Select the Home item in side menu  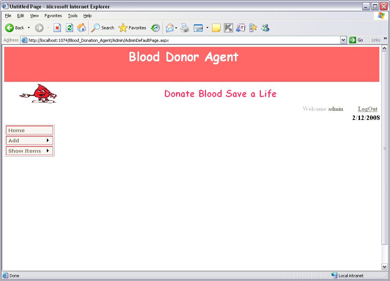coord(29,130)
